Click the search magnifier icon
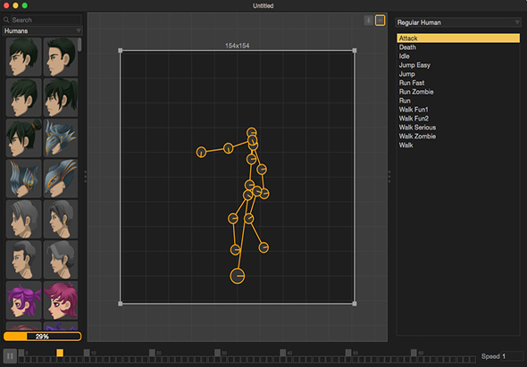Screen dimensions: 527x367 point(6,20)
